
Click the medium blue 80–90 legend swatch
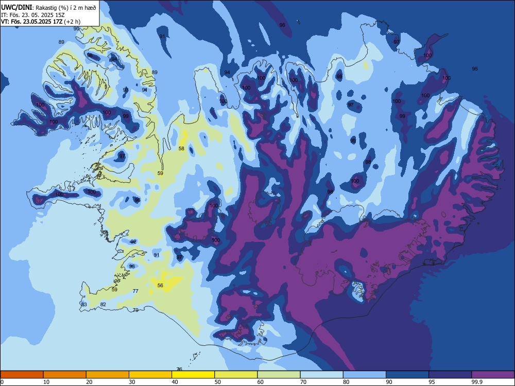[365, 375]
